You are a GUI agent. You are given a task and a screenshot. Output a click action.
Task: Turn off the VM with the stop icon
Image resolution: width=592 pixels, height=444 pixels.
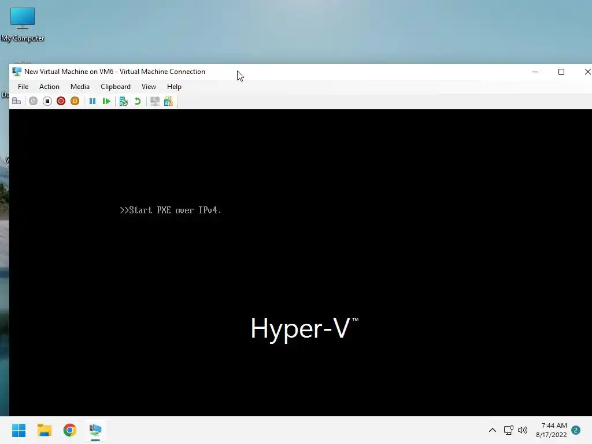47,101
